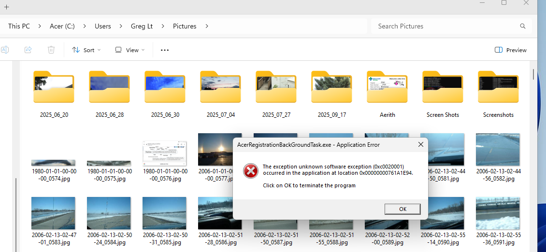Select thumbnail 1980-01-01-00-00-00_0576.jpg

[x=164, y=153]
